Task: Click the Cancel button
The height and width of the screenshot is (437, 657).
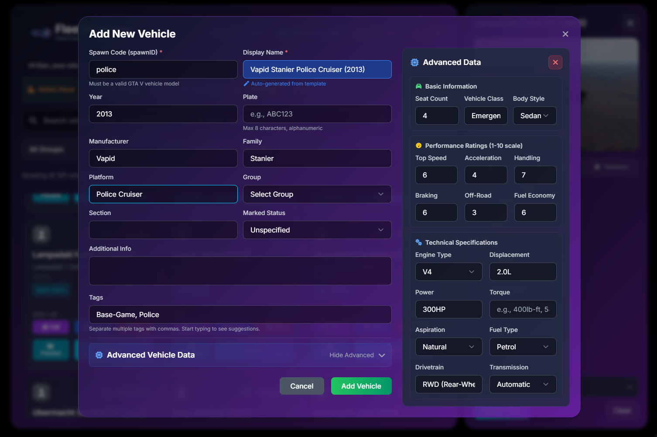Action: (x=301, y=386)
